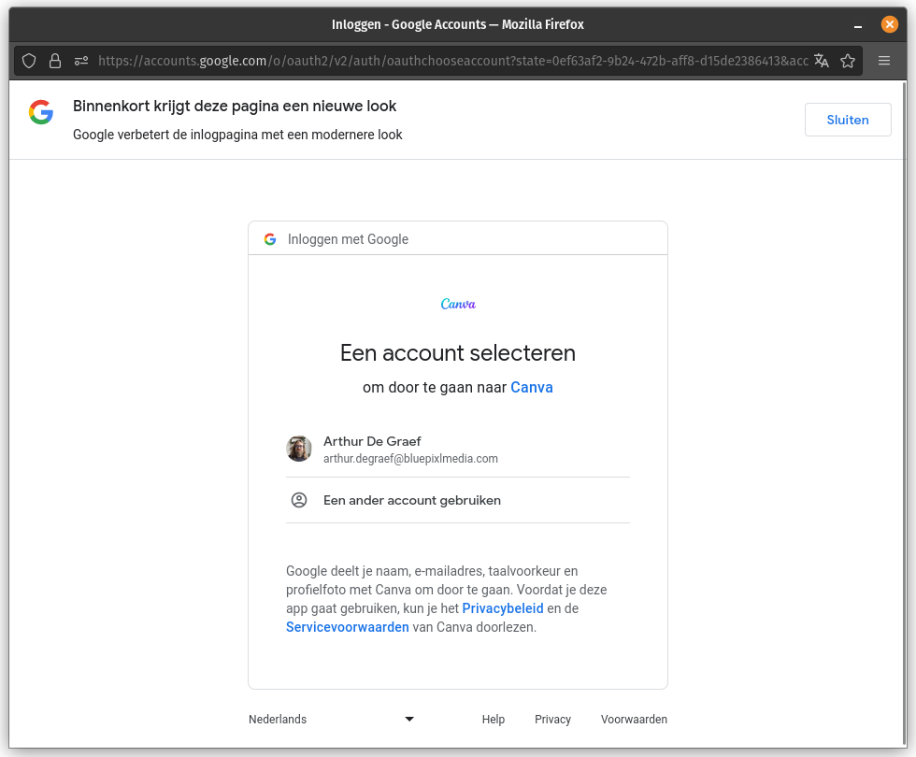This screenshot has height=757, width=916.
Task: Click the translate page icon
Action: coord(822,61)
